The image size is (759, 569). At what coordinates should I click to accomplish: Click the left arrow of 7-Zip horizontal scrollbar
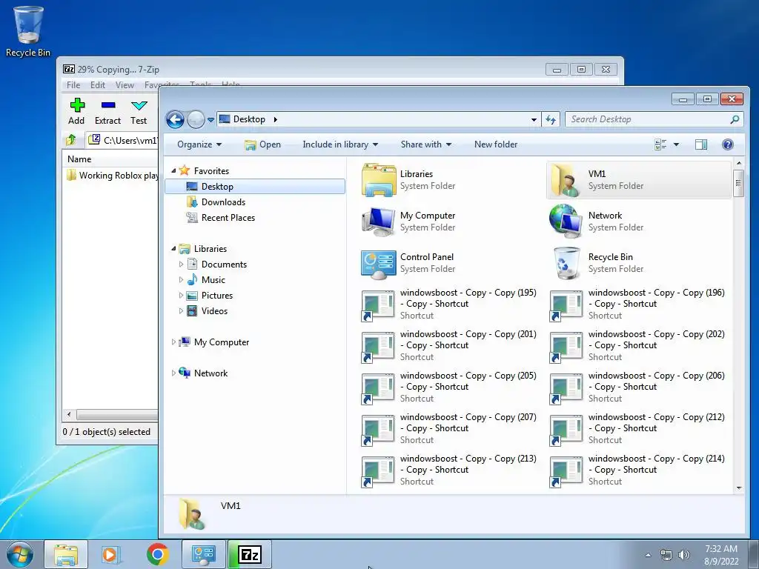[69, 415]
